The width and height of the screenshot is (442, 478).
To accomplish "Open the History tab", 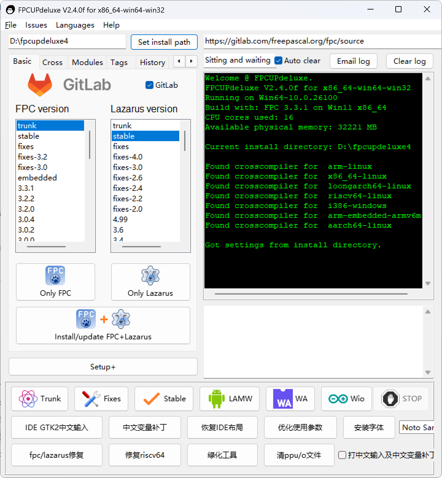I will pyautogui.click(x=153, y=62).
